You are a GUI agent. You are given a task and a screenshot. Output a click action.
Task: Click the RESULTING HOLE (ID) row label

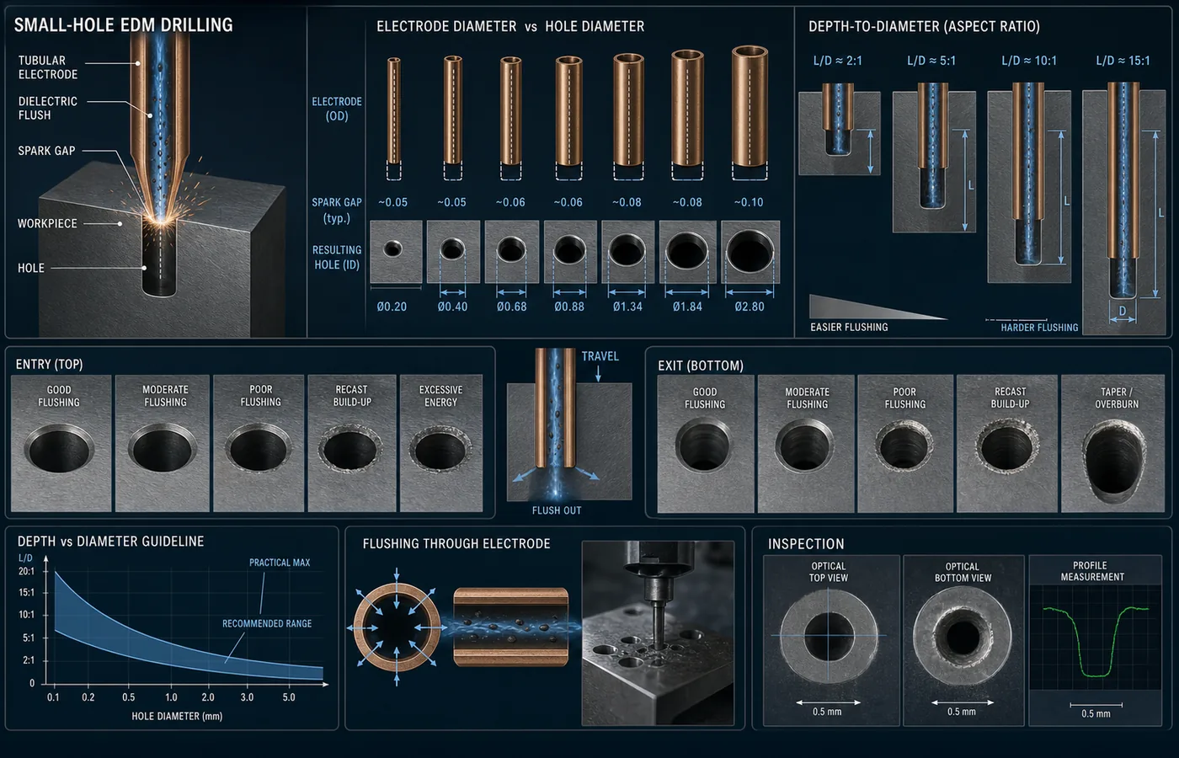(337, 257)
